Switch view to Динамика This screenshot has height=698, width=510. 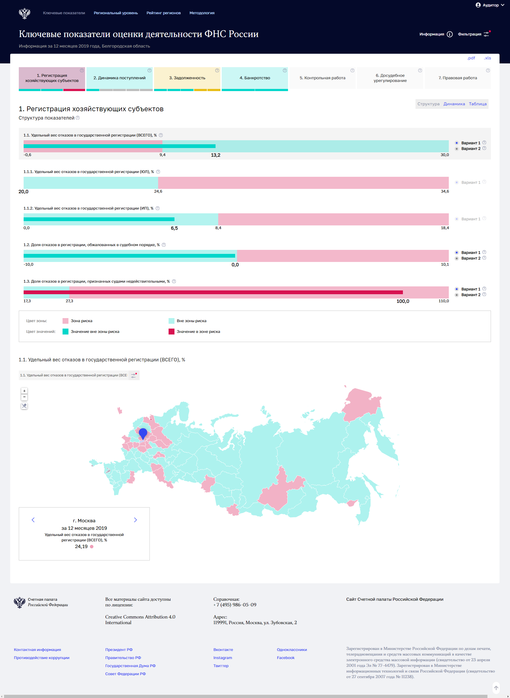coord(454,104)
